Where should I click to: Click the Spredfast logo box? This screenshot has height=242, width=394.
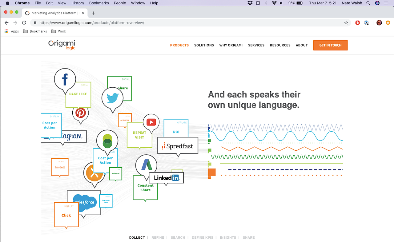[x=178, y=146]
